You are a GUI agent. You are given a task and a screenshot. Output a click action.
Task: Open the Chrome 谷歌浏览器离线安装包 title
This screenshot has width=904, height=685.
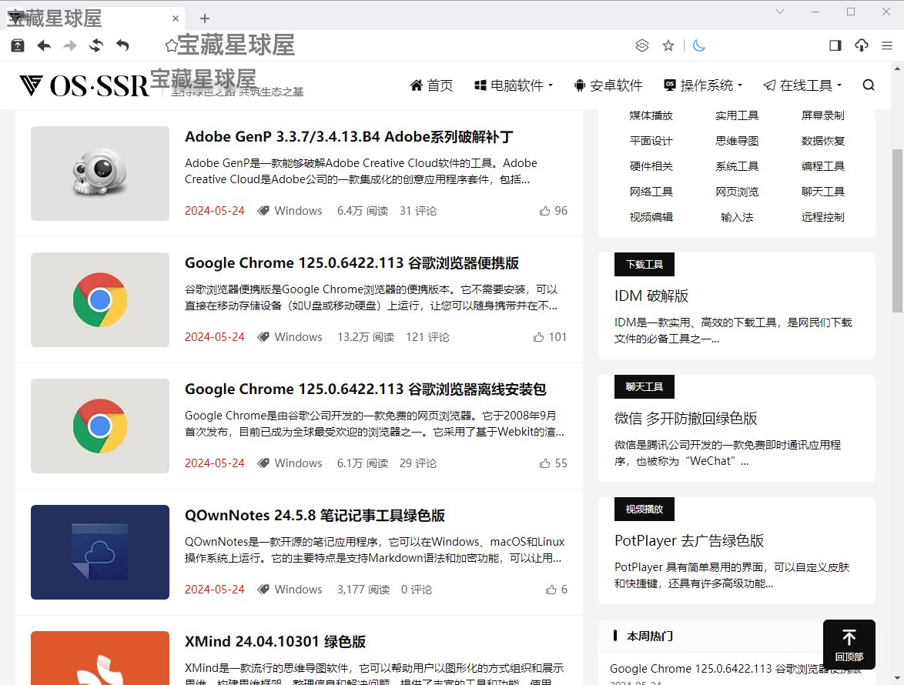coord(366,389)
